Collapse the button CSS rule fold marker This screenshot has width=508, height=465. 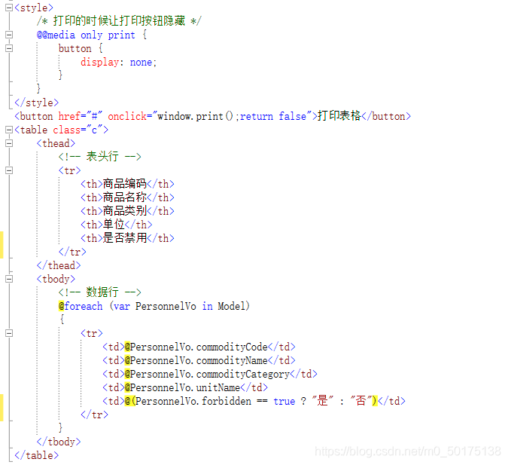[9, 48]
